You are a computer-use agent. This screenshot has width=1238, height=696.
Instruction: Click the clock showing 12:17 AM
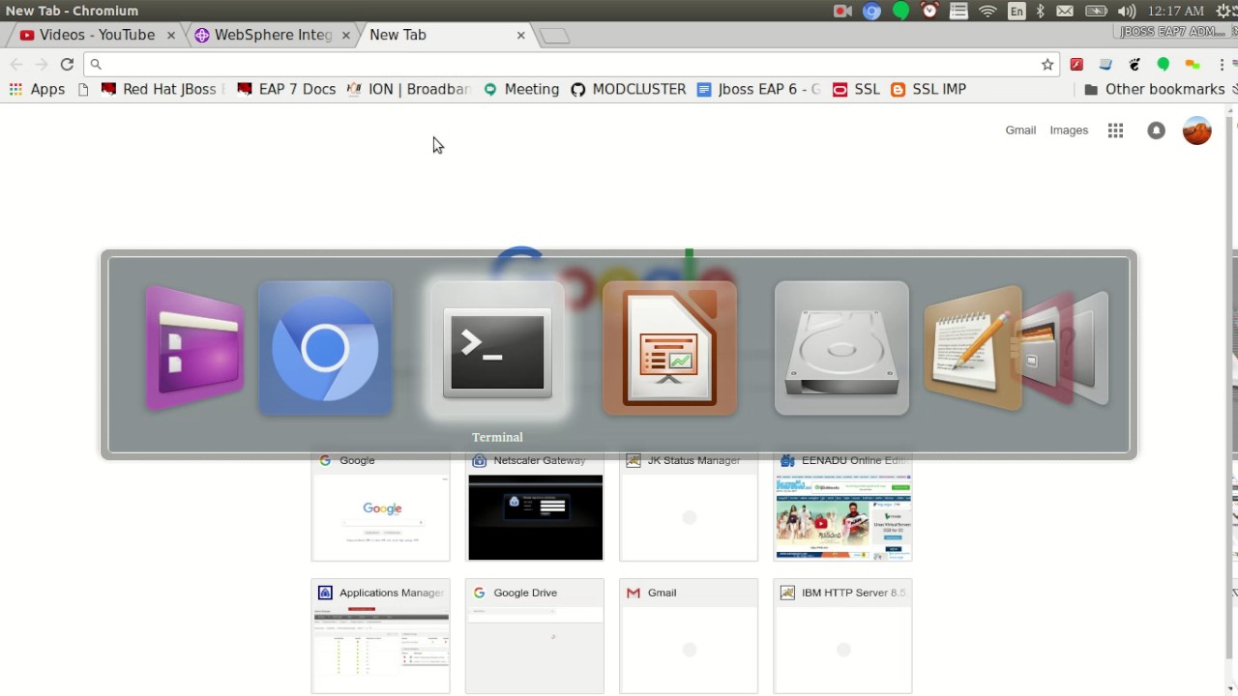(x=1176, y=11)
